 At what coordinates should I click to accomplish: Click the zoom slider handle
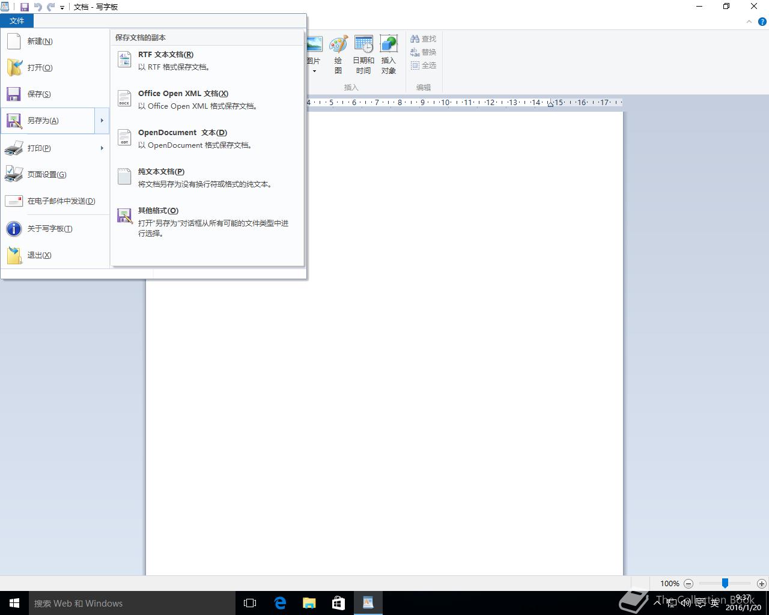(x=725, y=583)
